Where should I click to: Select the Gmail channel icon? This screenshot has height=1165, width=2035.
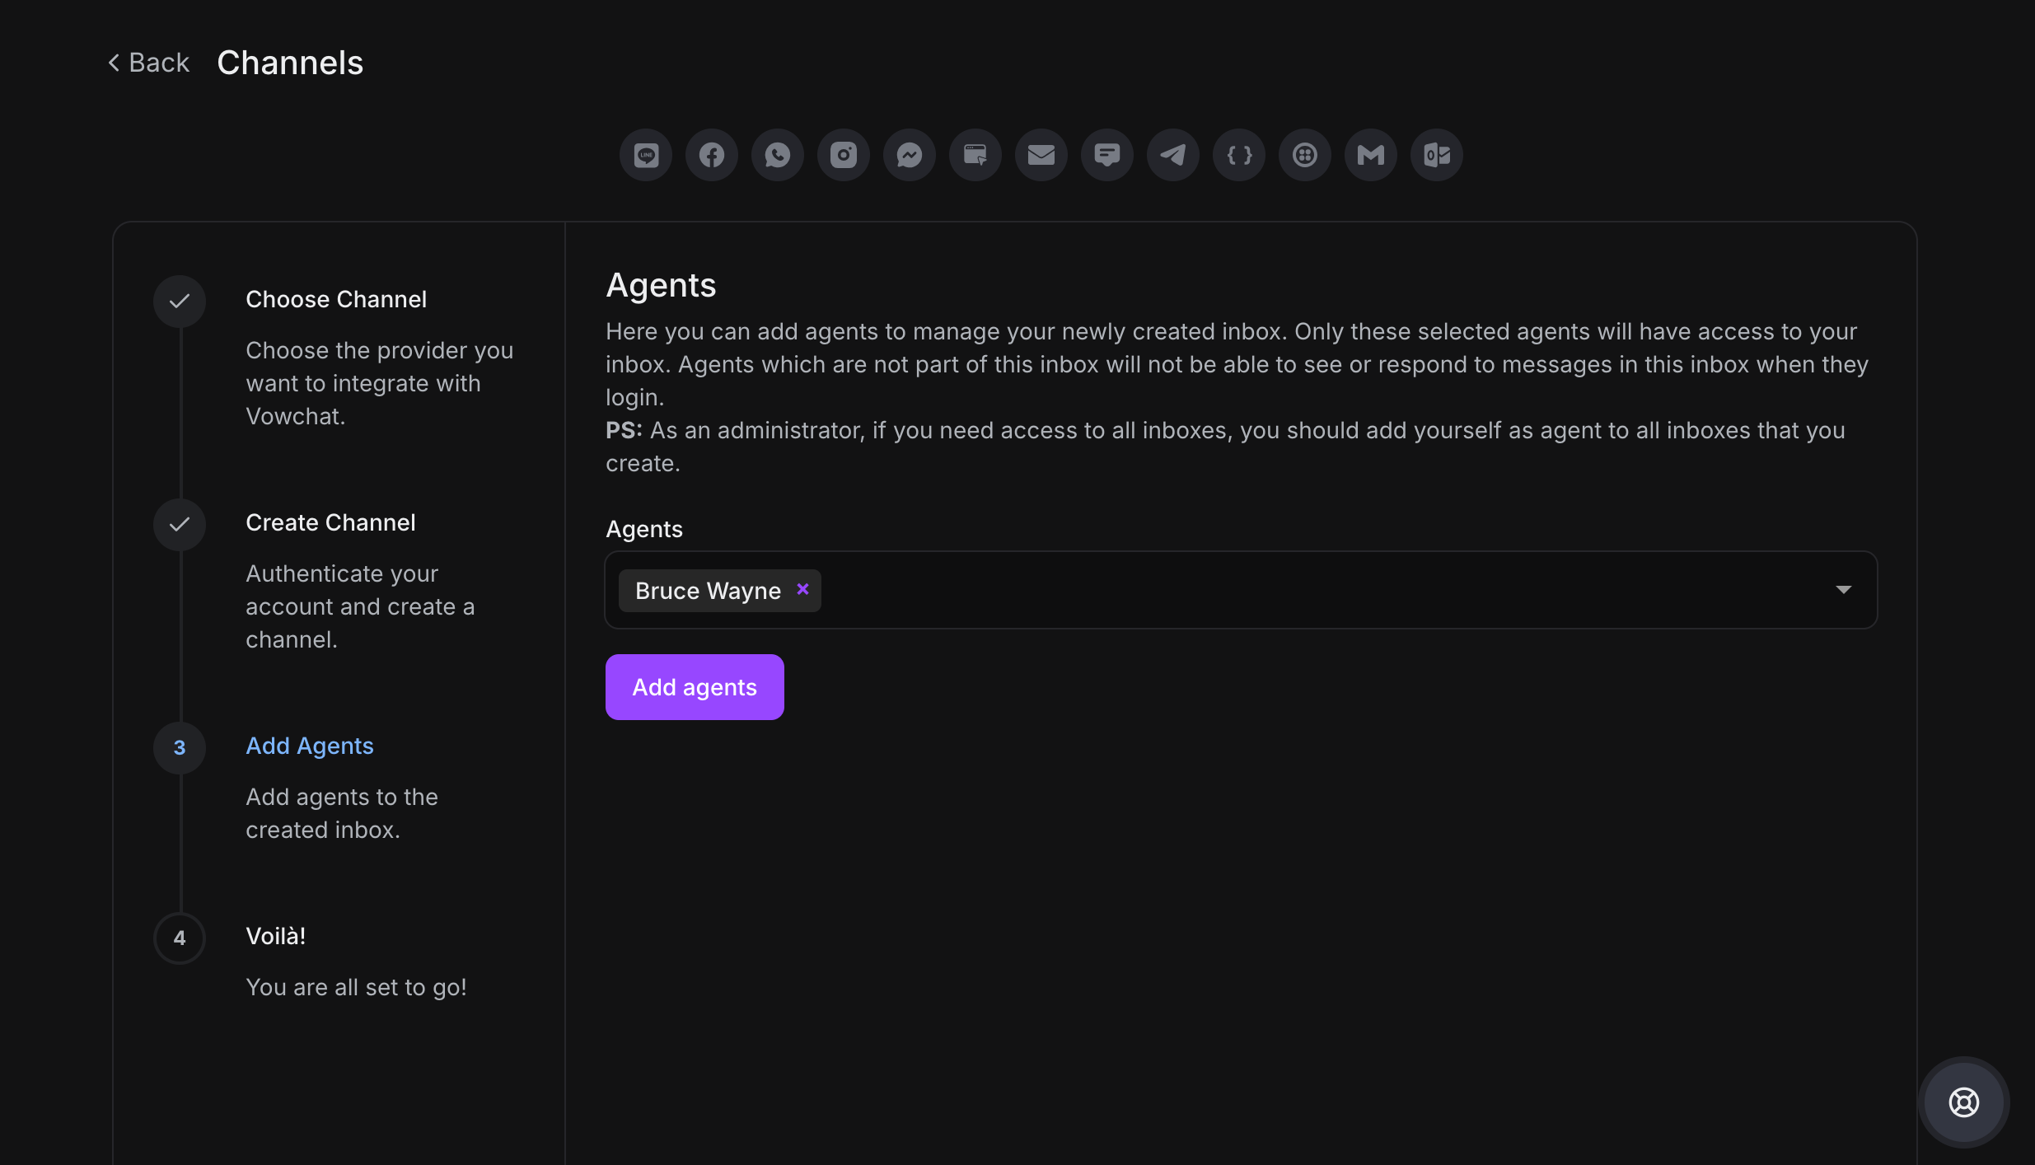click(1371, 155)
